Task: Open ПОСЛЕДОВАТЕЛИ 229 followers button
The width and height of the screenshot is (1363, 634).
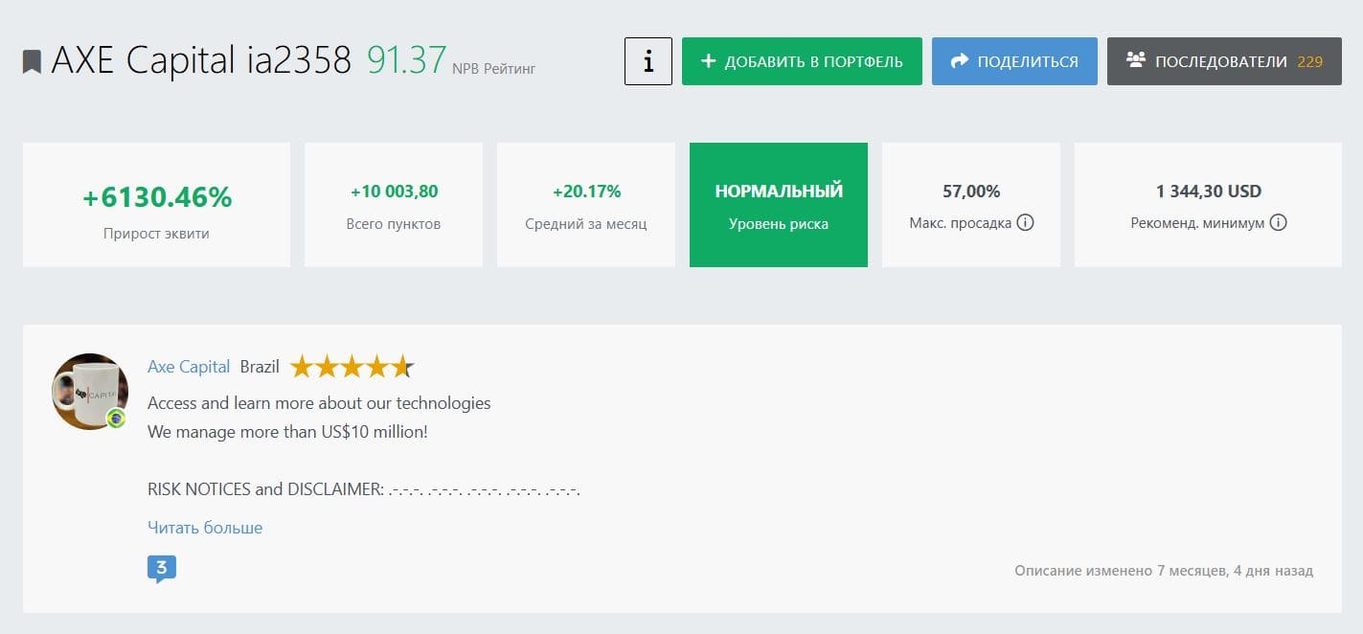Action: (x=1224, y=61)
